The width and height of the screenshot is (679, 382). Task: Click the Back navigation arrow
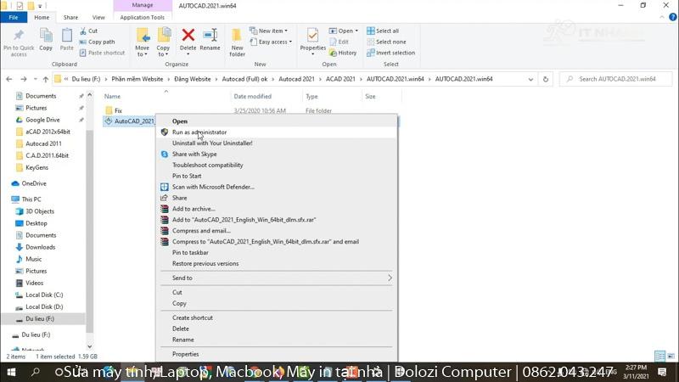pos(9,79)
